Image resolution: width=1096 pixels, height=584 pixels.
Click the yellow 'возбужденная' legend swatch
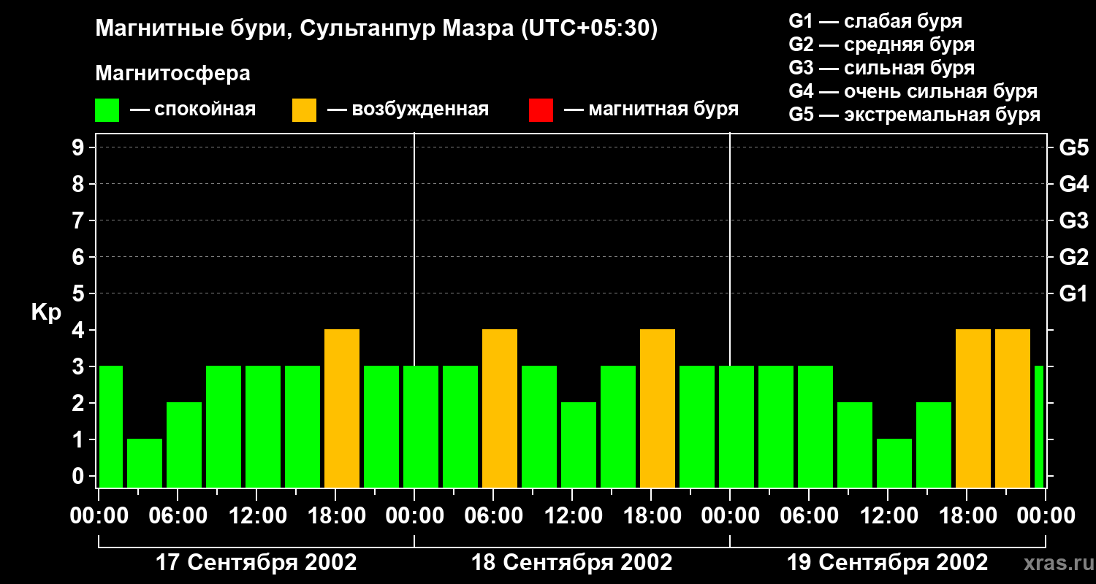pyautogui.click(x=304, y=110)
